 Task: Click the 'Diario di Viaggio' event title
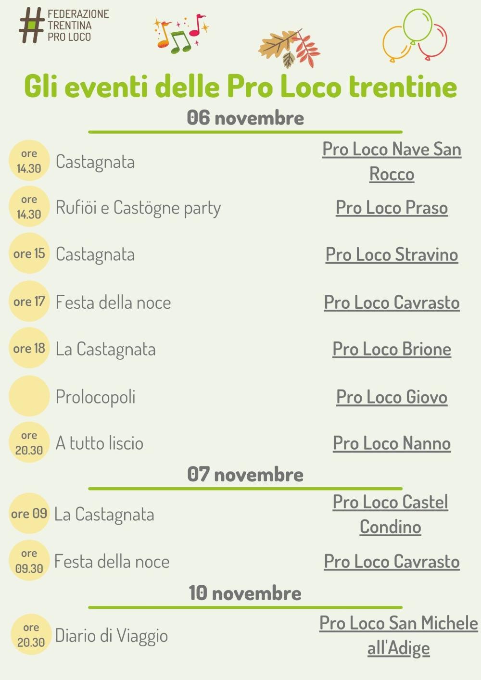111,636
